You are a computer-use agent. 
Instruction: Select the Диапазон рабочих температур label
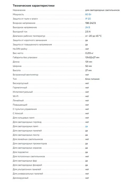[29, 36]
